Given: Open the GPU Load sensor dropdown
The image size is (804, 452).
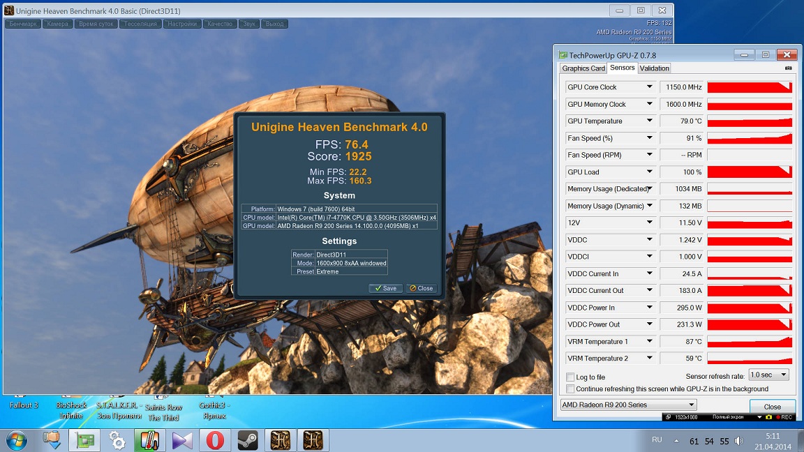Looking at the screenshot, I should click(x=649, y=172).
